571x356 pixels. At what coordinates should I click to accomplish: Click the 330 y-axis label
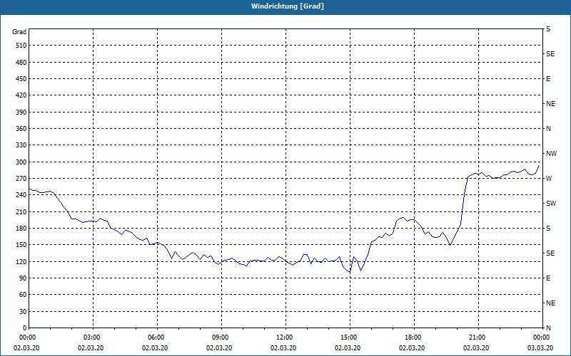click(21, 145)
